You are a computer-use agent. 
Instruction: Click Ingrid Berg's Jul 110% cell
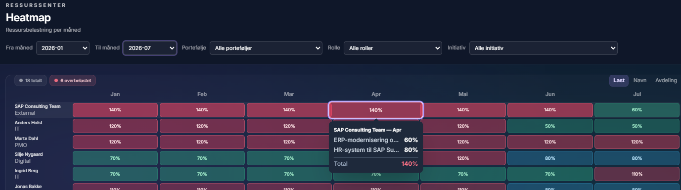(x=637, y=174)
